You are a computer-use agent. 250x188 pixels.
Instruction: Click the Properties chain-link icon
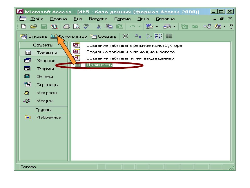pyautogui.click(x=195, y=27)
